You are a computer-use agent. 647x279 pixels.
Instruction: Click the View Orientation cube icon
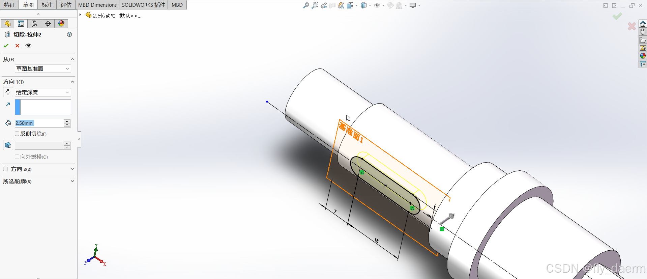pos(350,5)
